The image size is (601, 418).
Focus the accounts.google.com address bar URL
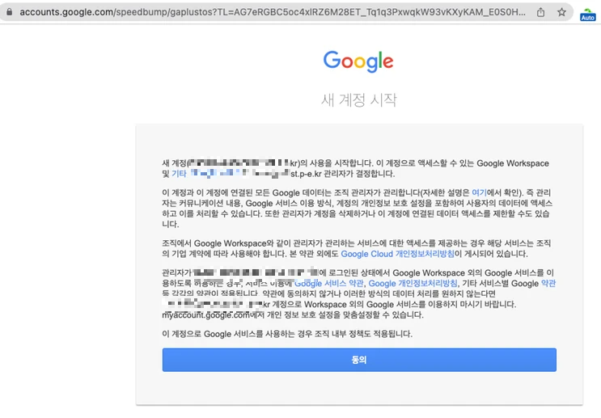273,12
